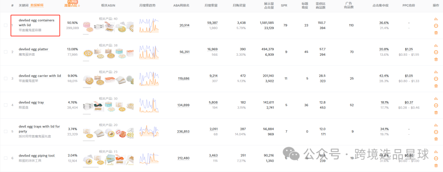Open search trend chart for deviled egg platter

coord(149,52)
